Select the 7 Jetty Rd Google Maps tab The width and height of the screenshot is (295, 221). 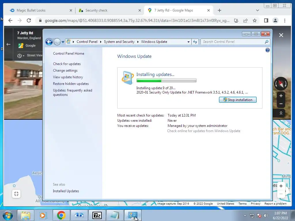point(178,10)
